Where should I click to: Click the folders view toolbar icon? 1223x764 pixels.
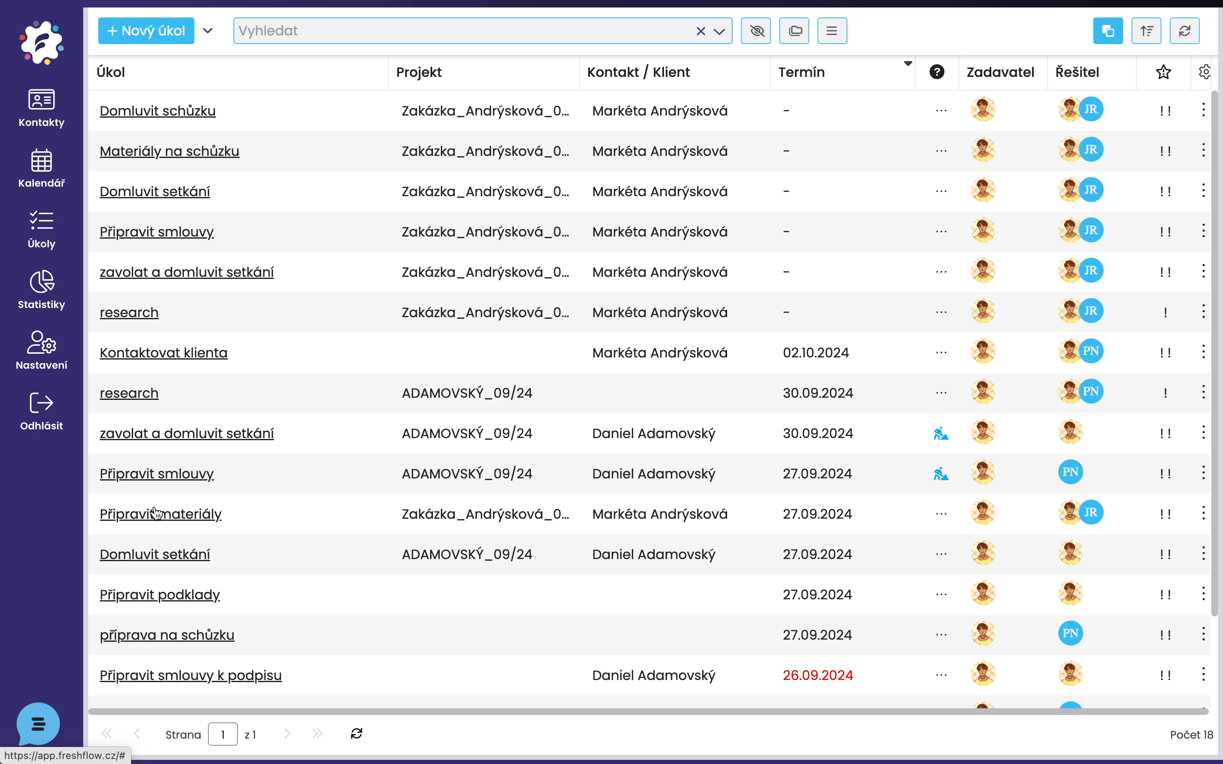pyautogui.click(x=794, y=31)
